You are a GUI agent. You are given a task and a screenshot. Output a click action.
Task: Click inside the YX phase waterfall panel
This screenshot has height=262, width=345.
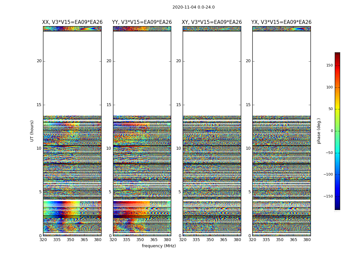[281, 131]
